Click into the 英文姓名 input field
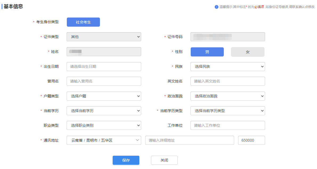This screenshot has width=317, height=169. [227, 81]
